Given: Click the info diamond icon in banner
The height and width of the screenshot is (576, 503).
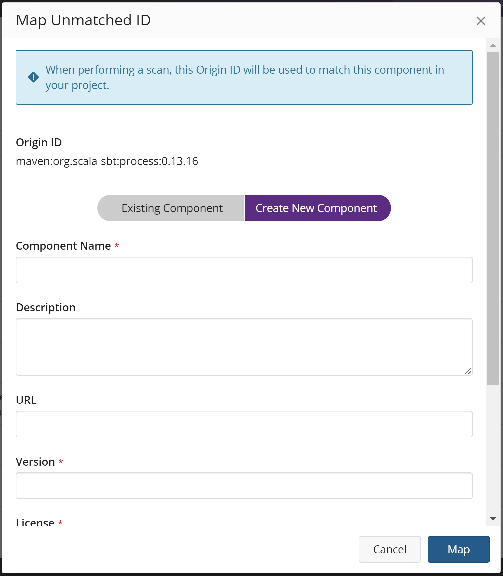Looking at the screenshot, I should [x=33, y=77].
